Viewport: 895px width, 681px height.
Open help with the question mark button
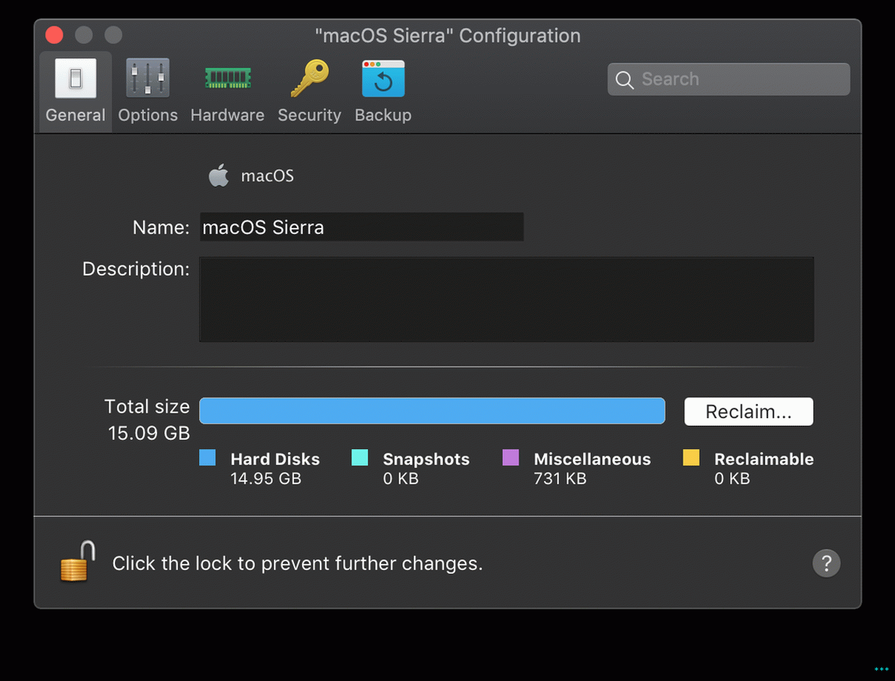pyautogui.click(x=826, y=563)
